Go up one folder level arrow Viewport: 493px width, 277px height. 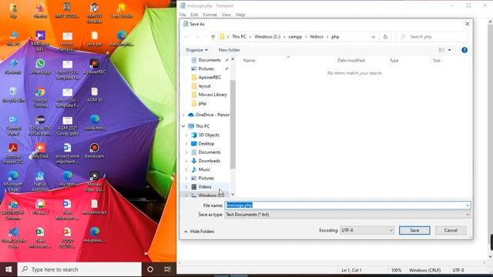click(213, 37)
